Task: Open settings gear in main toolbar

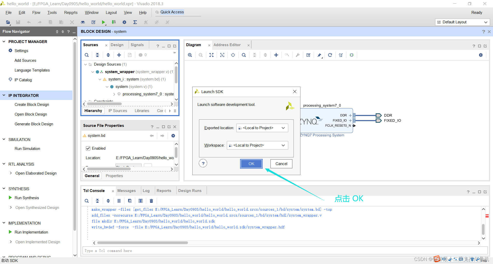Action: [x=124, y=22]
